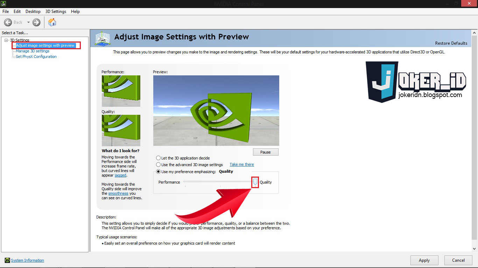Pause the preview animation
478x268 pixels.
coord(266,152)
